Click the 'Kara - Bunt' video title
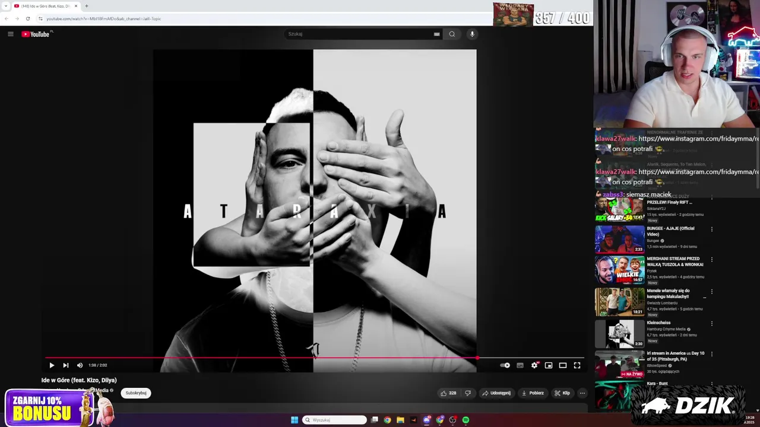Screen dimensions: 760x427 click(x=657, y=384)
